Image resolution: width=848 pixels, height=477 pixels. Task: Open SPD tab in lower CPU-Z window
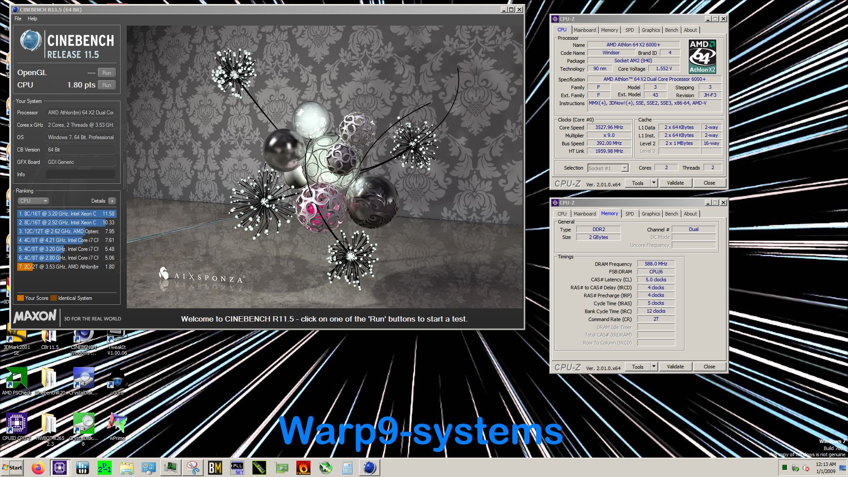coord(630,214)
